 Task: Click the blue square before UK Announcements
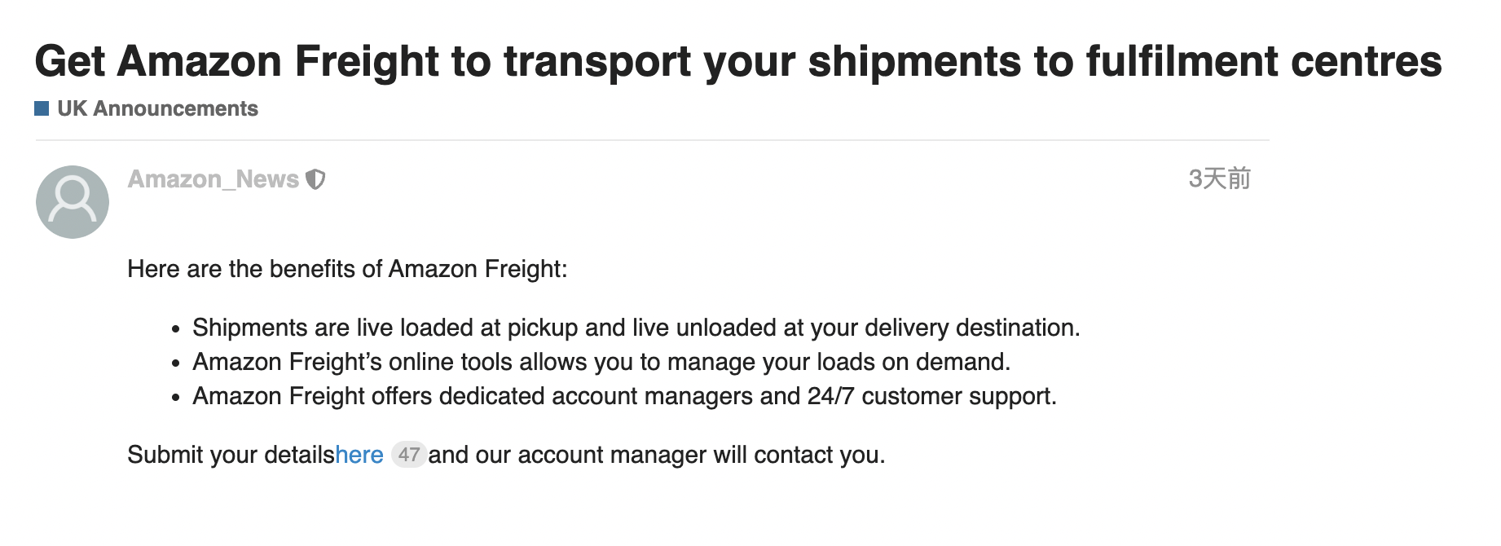coord(42,108)
